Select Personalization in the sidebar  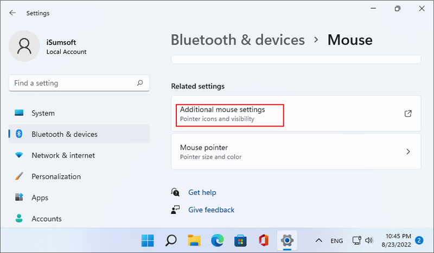click(79, 176)
